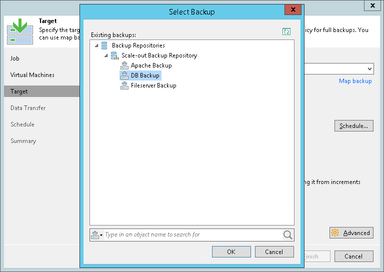Cancel the Select Backup dialog
Screen dimensions: 384x272
pyautogui.click(x=274, y=251)
